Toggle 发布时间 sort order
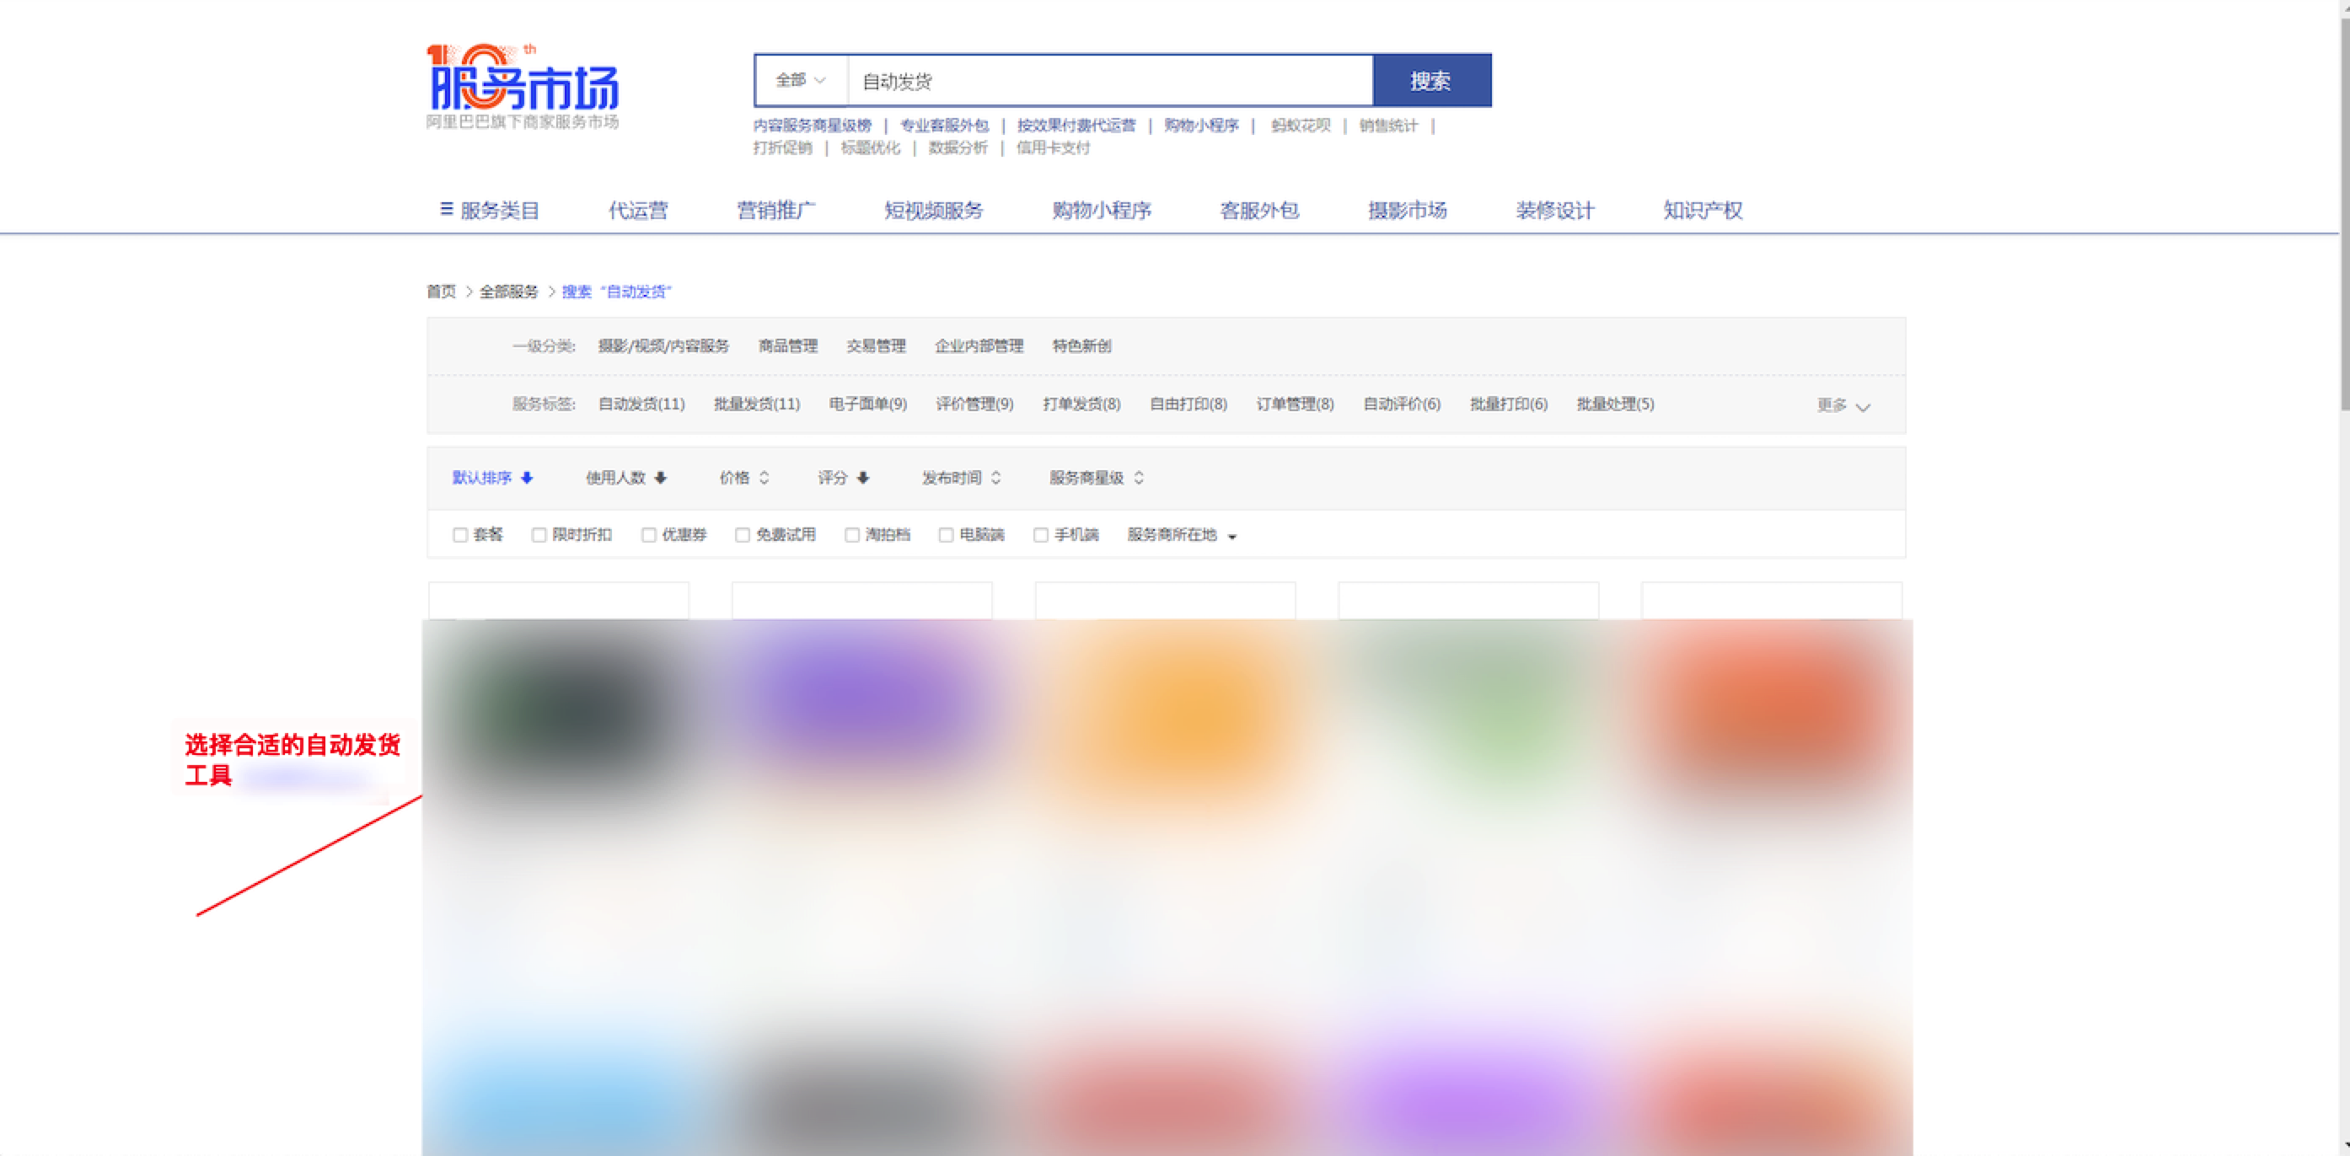The image size is (2350, 1156). click(x=996, y=478)
